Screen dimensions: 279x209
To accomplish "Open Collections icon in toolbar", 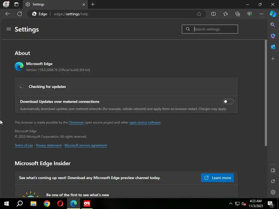I will 238,14.
